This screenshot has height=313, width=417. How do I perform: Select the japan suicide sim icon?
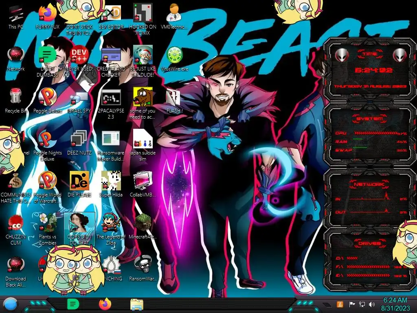pyautogui.click(x=143, y=146)
